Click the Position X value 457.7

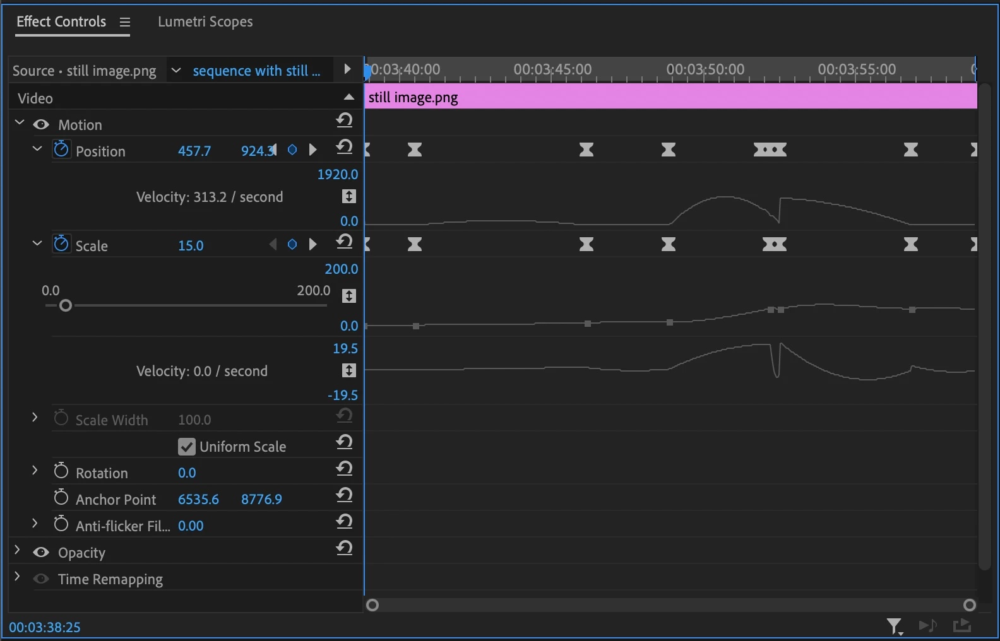point(194,151)
